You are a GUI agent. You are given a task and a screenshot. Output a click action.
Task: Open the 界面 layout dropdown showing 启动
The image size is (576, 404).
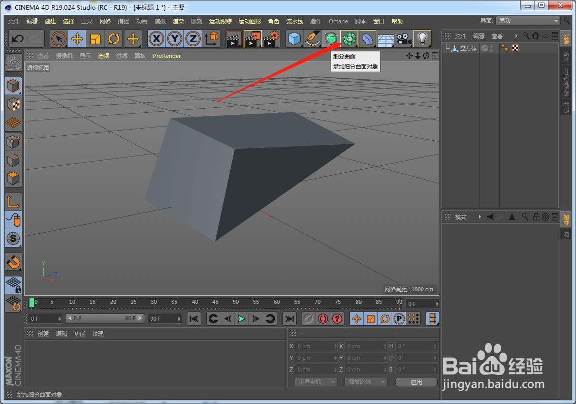click(528, 21)
